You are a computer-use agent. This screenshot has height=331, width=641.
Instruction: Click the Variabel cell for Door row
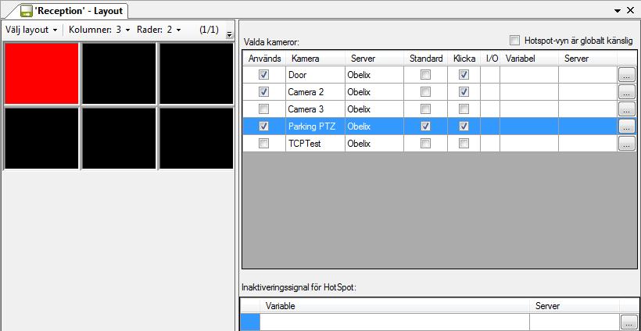[x=529, y=75]
